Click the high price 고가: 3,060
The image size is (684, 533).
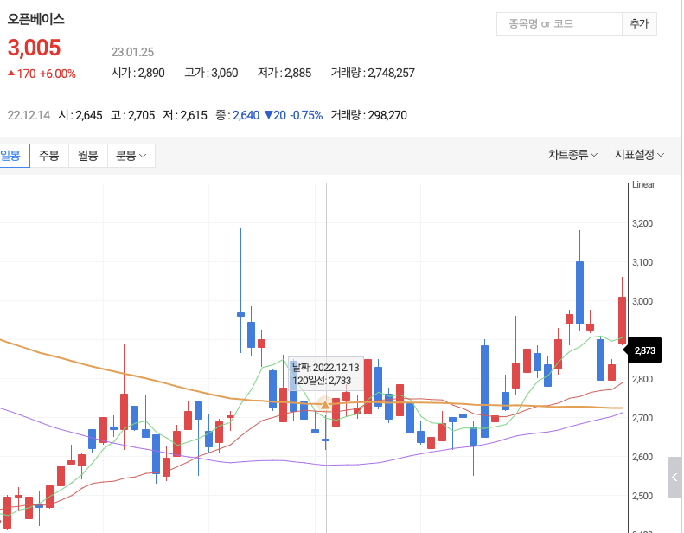[x=211, y=73]
